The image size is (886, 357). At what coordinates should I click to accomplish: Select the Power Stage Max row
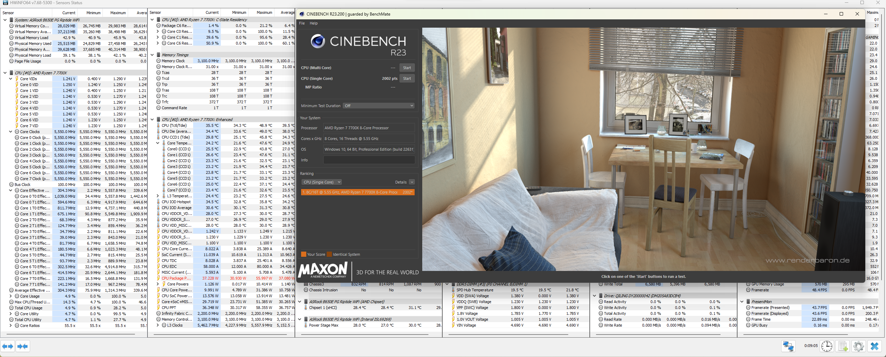(369, 325)
